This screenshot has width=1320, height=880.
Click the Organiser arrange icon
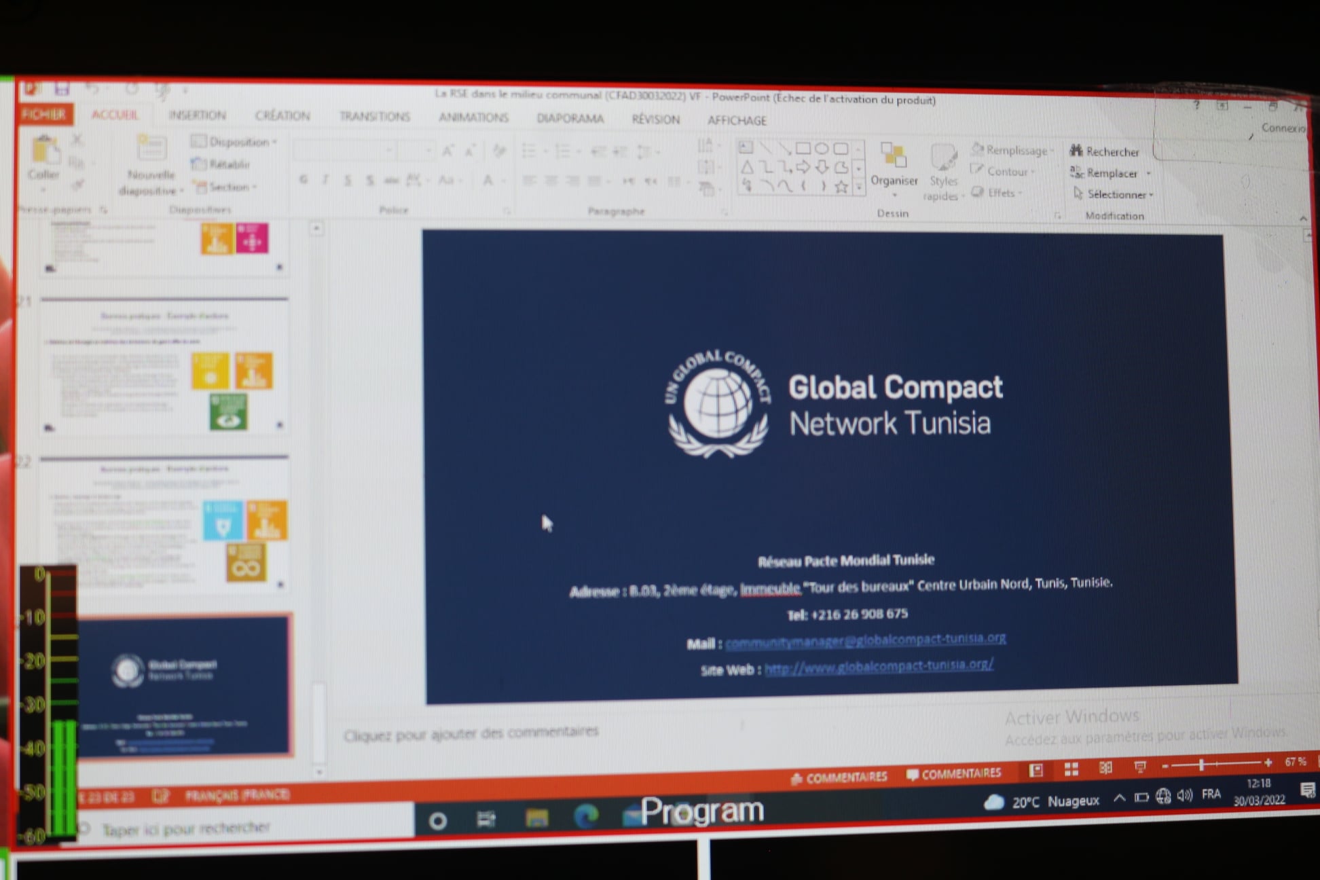[x=894, y=155]
